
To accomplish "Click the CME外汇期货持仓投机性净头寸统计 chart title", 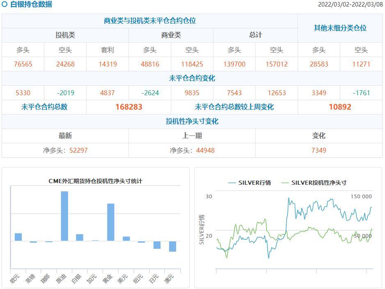I will [x=95, y=181].
